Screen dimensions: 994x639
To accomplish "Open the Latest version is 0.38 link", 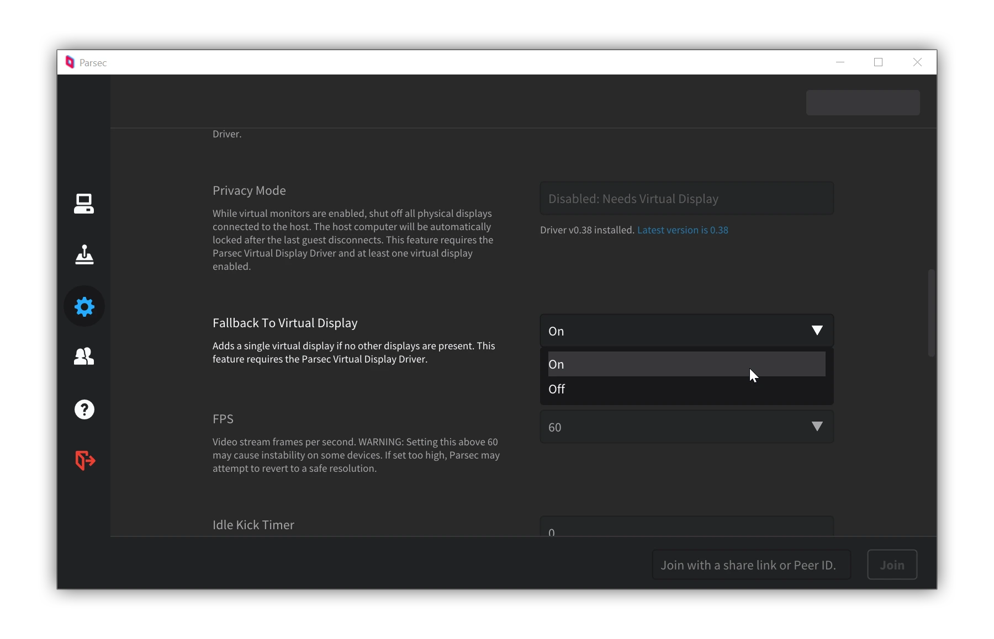I will coord(683,230).
